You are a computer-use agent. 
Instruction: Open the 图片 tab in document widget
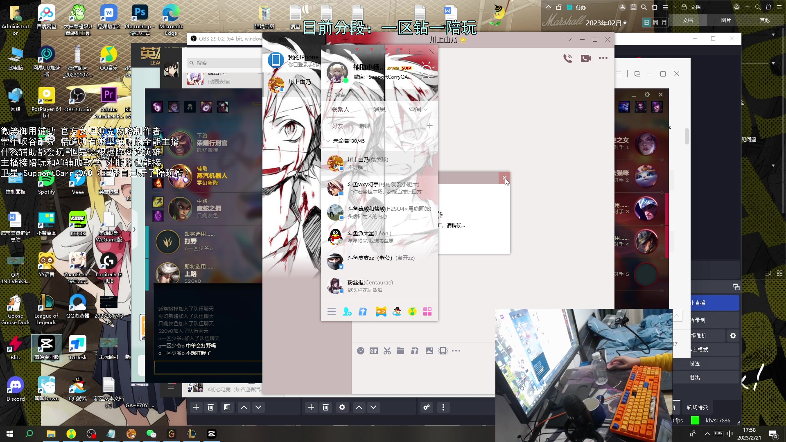[x=726, y=20]
